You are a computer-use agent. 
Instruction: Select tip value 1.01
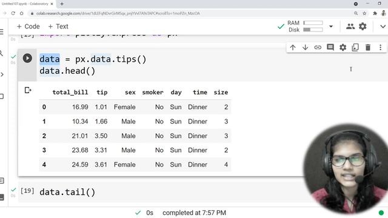tap(101, 107)
